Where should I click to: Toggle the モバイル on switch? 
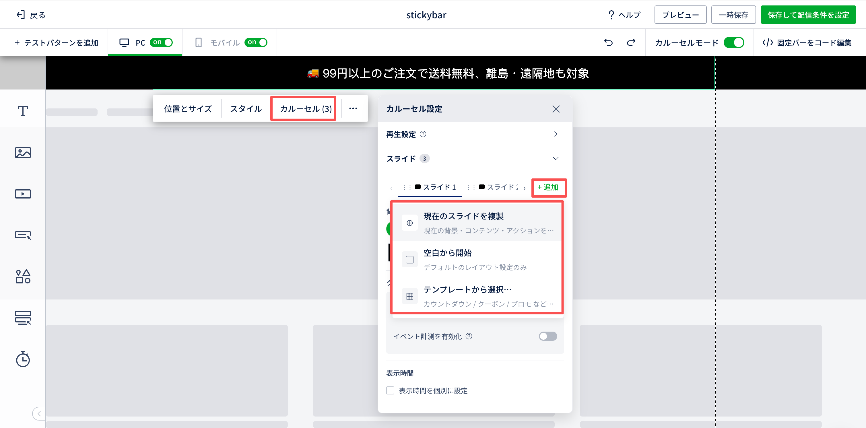(x=256, y=42)
